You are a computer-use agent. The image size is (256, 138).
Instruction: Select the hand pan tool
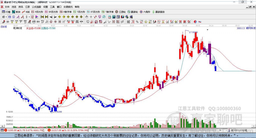pos(86,17)
